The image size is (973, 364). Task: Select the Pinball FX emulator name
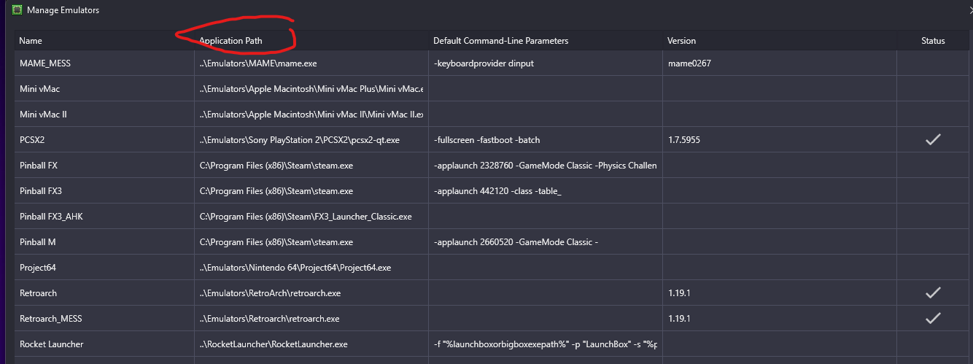(x=39, y=166)
